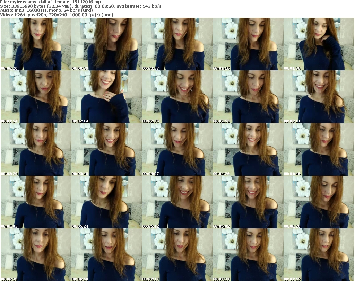
Task: Select the frame at 00:00:57
Action: [177, 44]
